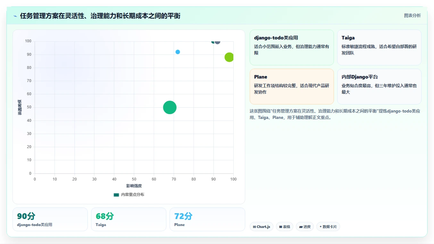The width and height of the screenshot is (434, 244).
Task: Click the 90分 django-todo类应用 score card
Action: tap(50, 219)
